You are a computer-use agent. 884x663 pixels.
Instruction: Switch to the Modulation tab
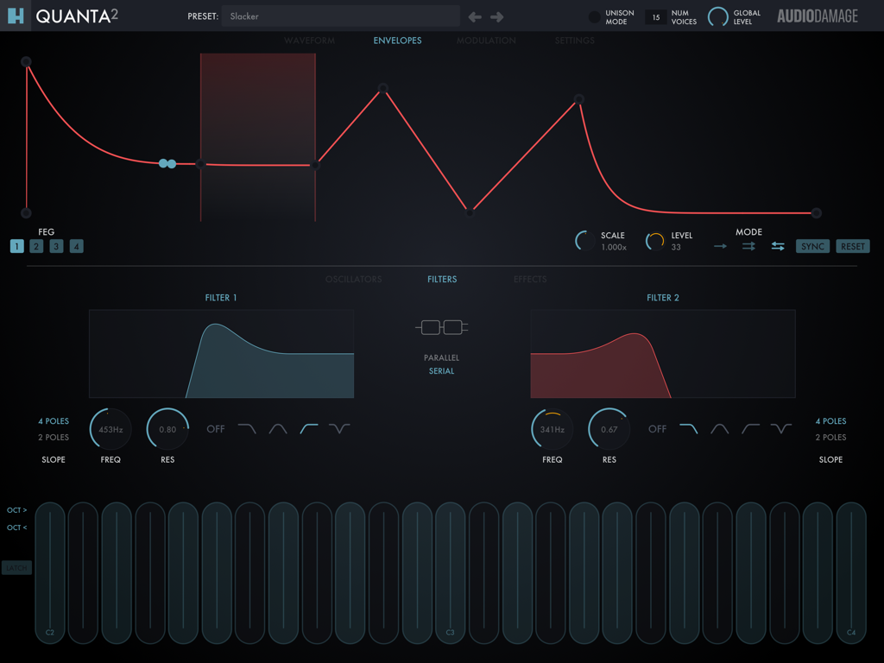pos(486,40)
